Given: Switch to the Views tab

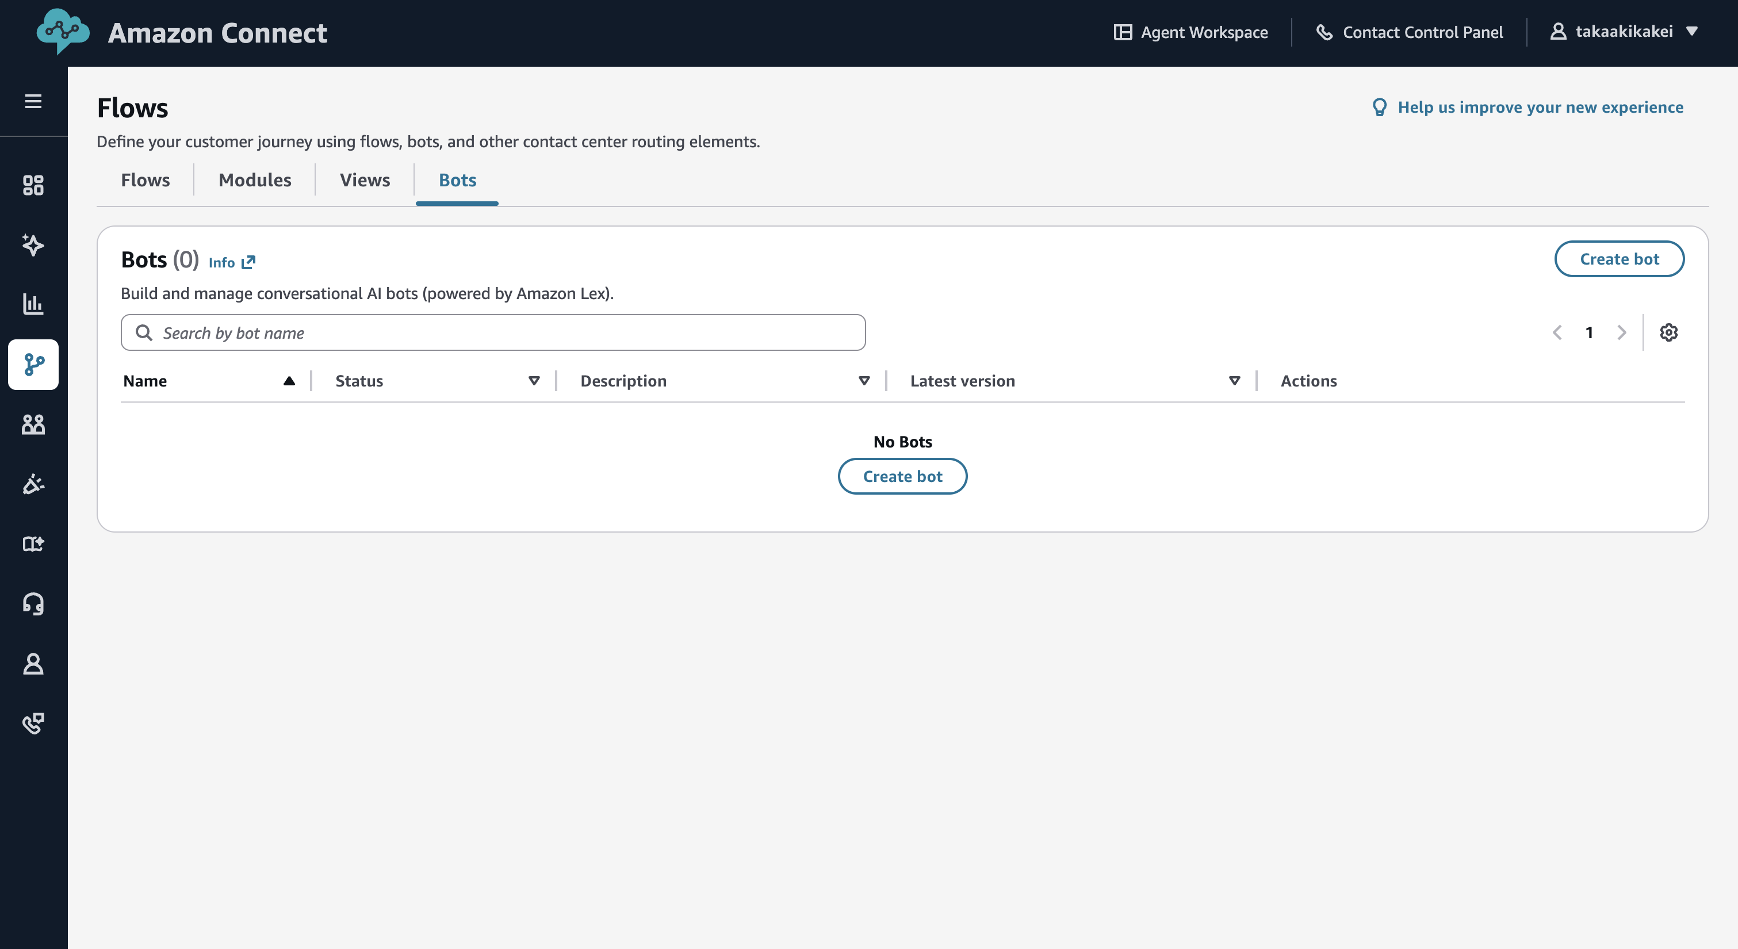Looking at the screenshot, I should click(364, 179).
